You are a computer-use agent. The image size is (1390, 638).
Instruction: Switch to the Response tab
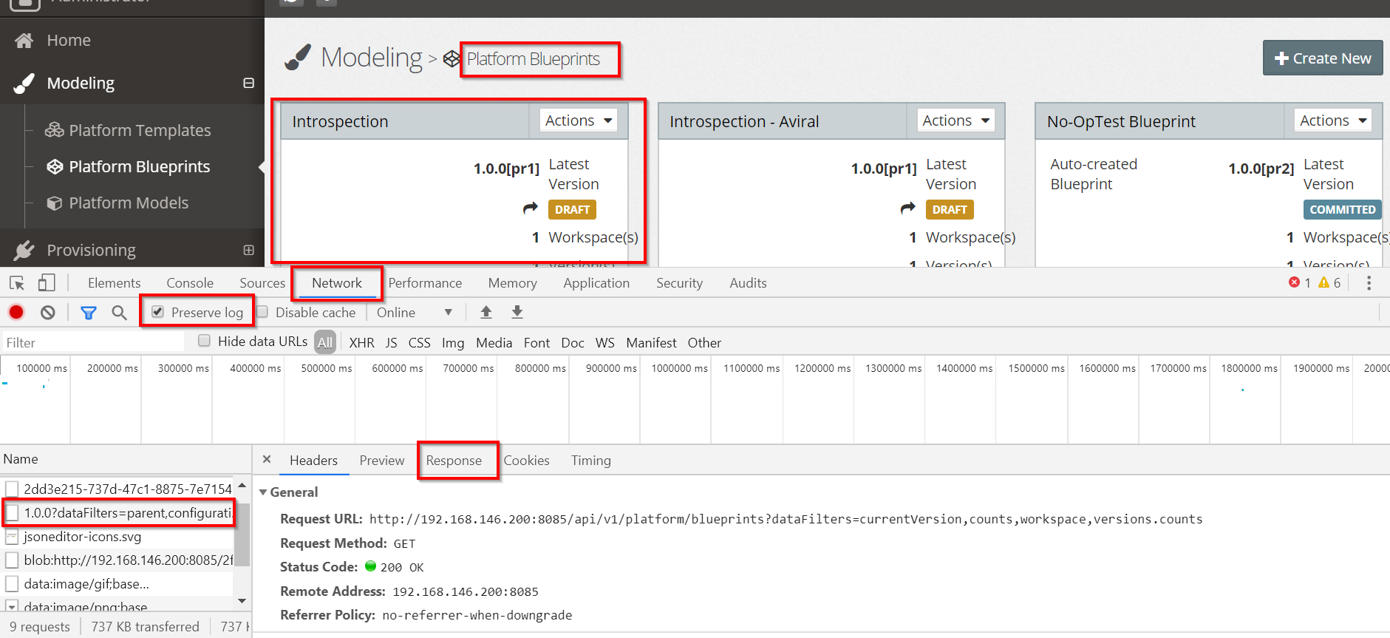pos(454,461)
